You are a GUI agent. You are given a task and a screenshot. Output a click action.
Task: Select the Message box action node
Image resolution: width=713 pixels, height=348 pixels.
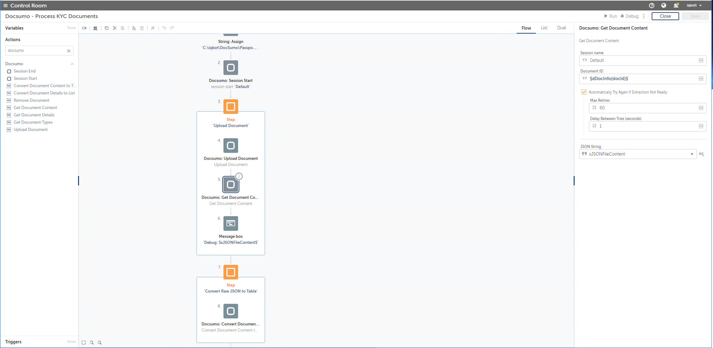230,223
